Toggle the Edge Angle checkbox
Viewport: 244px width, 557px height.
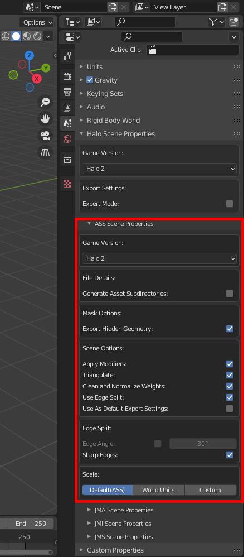158,443
